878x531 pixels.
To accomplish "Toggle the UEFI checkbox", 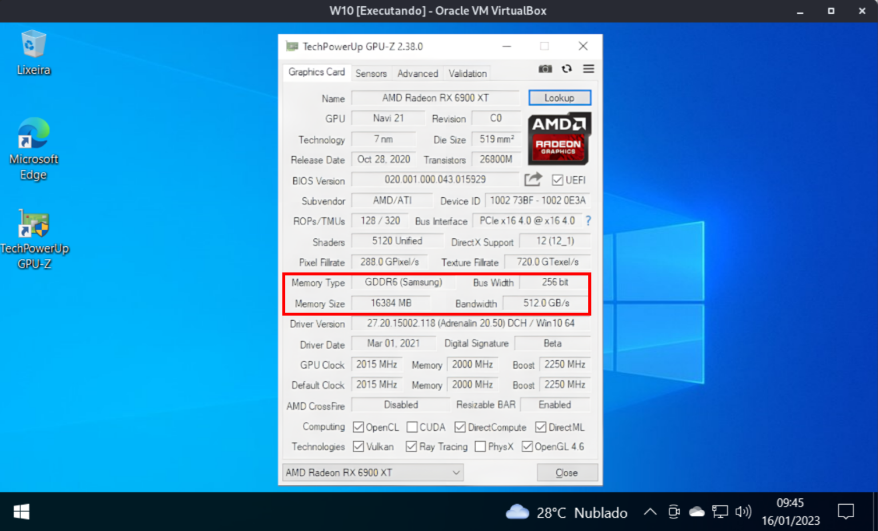I will [x=557, y=180].
